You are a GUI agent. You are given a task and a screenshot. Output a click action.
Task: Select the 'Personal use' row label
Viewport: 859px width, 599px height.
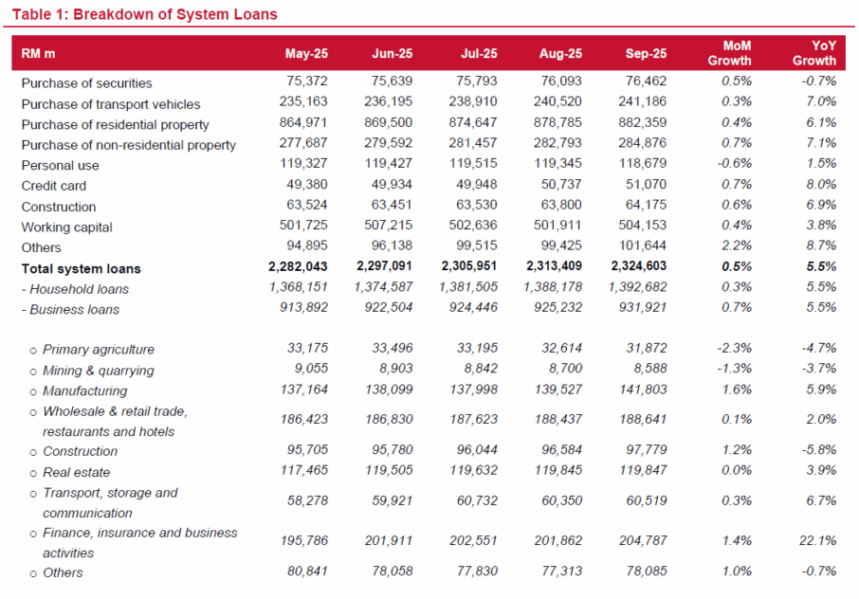tap(60, 166)
